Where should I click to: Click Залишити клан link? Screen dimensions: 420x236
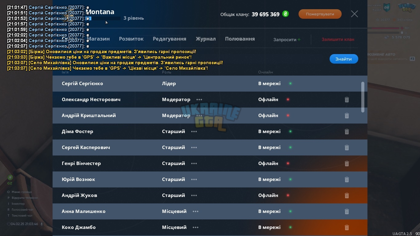[x=338, y=39]
